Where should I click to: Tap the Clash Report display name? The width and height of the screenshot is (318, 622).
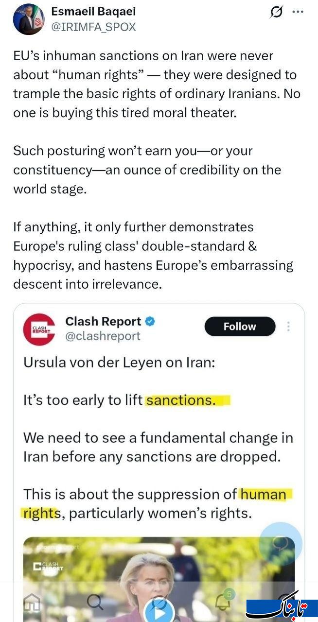click(x=103, y=321)
